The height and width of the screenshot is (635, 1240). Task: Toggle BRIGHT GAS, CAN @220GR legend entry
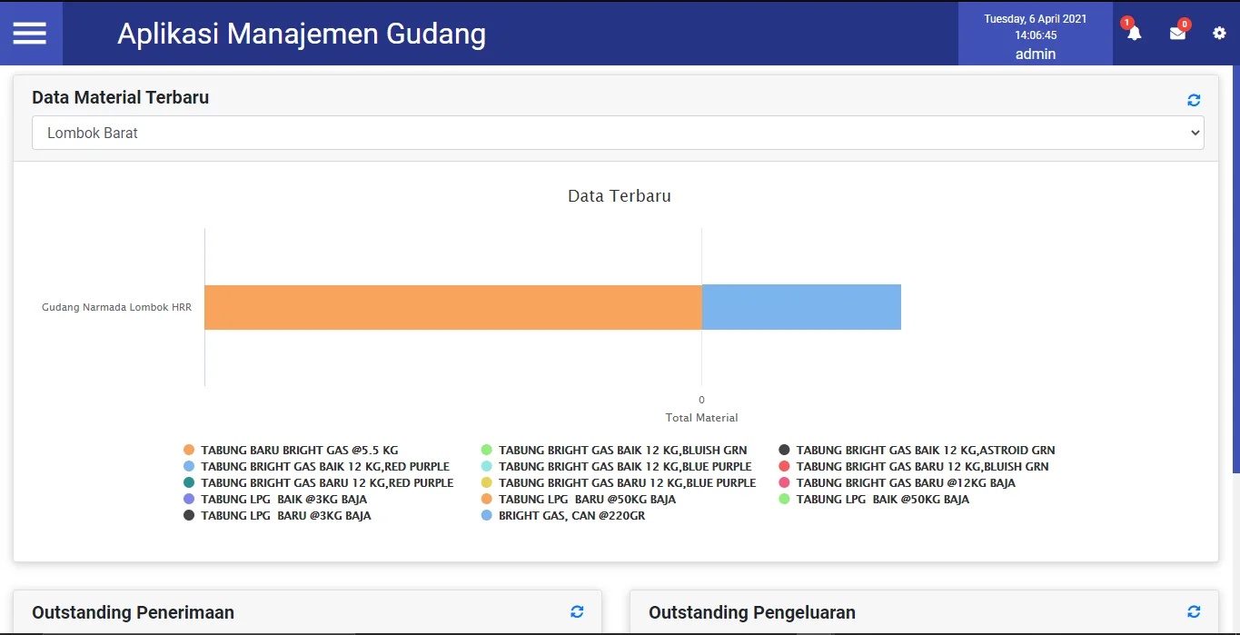[563, 515]
